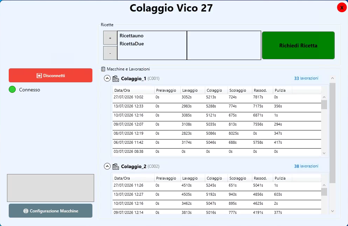Click the Rassod. header in Colaggio_1 table
This screenshot has height=226, width=348.
tap(262, 90)
